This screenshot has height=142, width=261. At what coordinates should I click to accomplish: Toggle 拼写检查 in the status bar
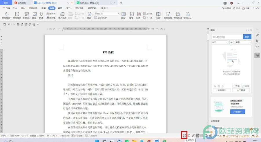coord(77,136)
